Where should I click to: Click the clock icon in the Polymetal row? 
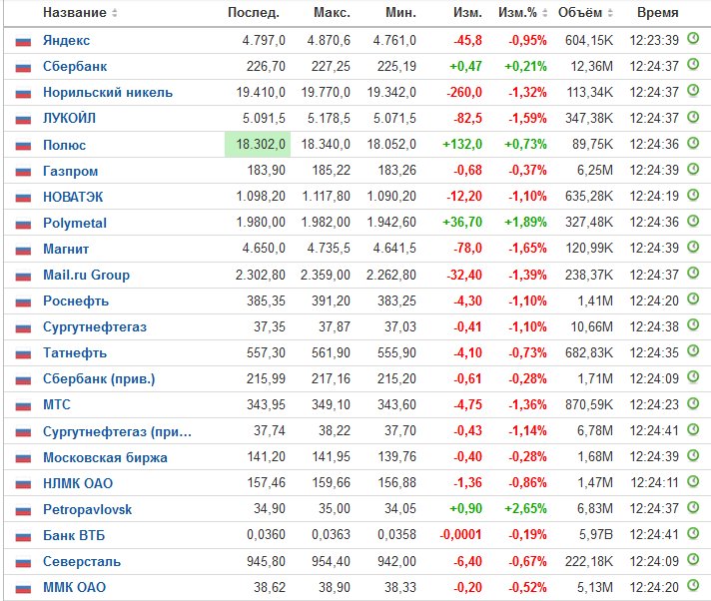pos(693,221)
